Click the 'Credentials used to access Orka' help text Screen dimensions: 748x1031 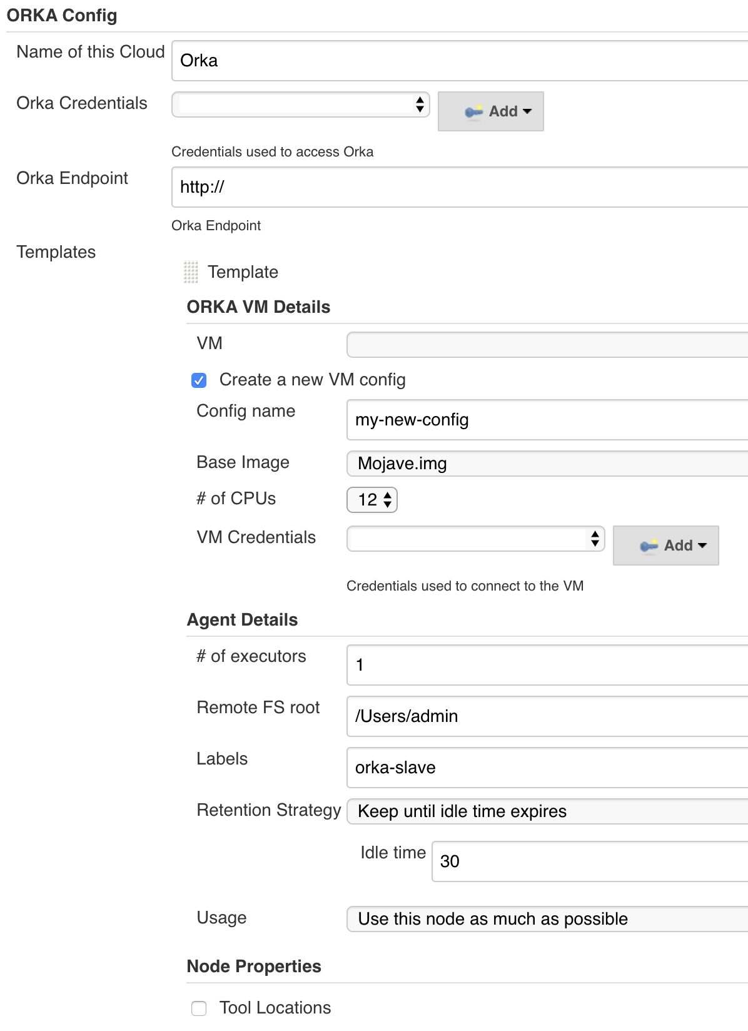click(x=272, y=152)
